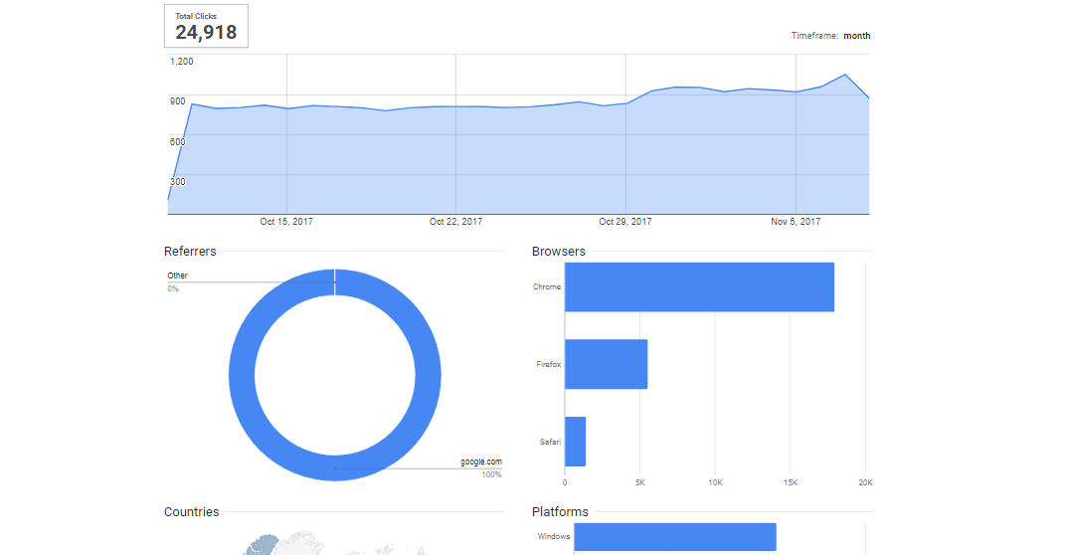Click the Oct 29, 2017 axis label
The height and width of the screenshot is (555, 1065).
coord(624,222)
